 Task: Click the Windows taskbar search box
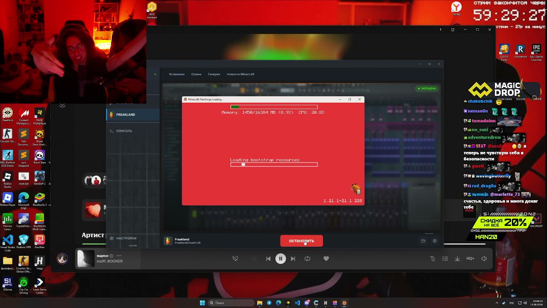point(231,303)
